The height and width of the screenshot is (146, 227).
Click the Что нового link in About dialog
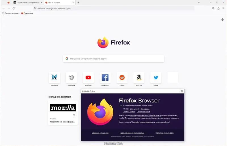pyautogui.click(x=145, y=109)
